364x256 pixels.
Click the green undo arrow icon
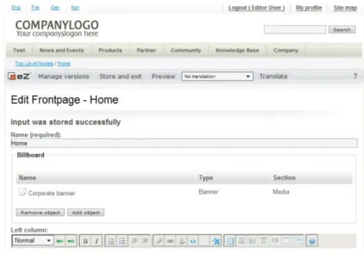(60, 241)
